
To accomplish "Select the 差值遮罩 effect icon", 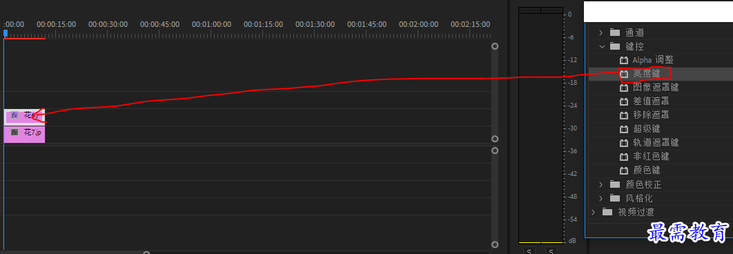I will (624, 101).
